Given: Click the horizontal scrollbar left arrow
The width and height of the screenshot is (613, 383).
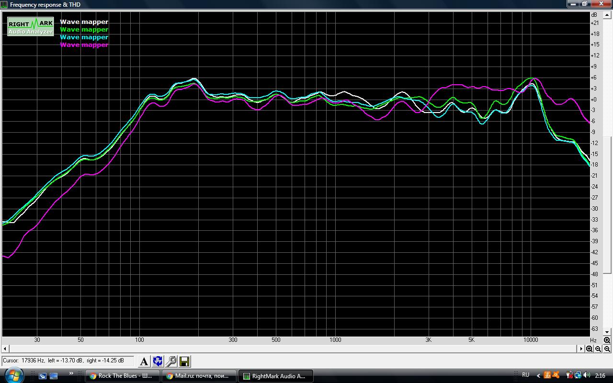Looking at the screenshot, I should click(5, 349).
